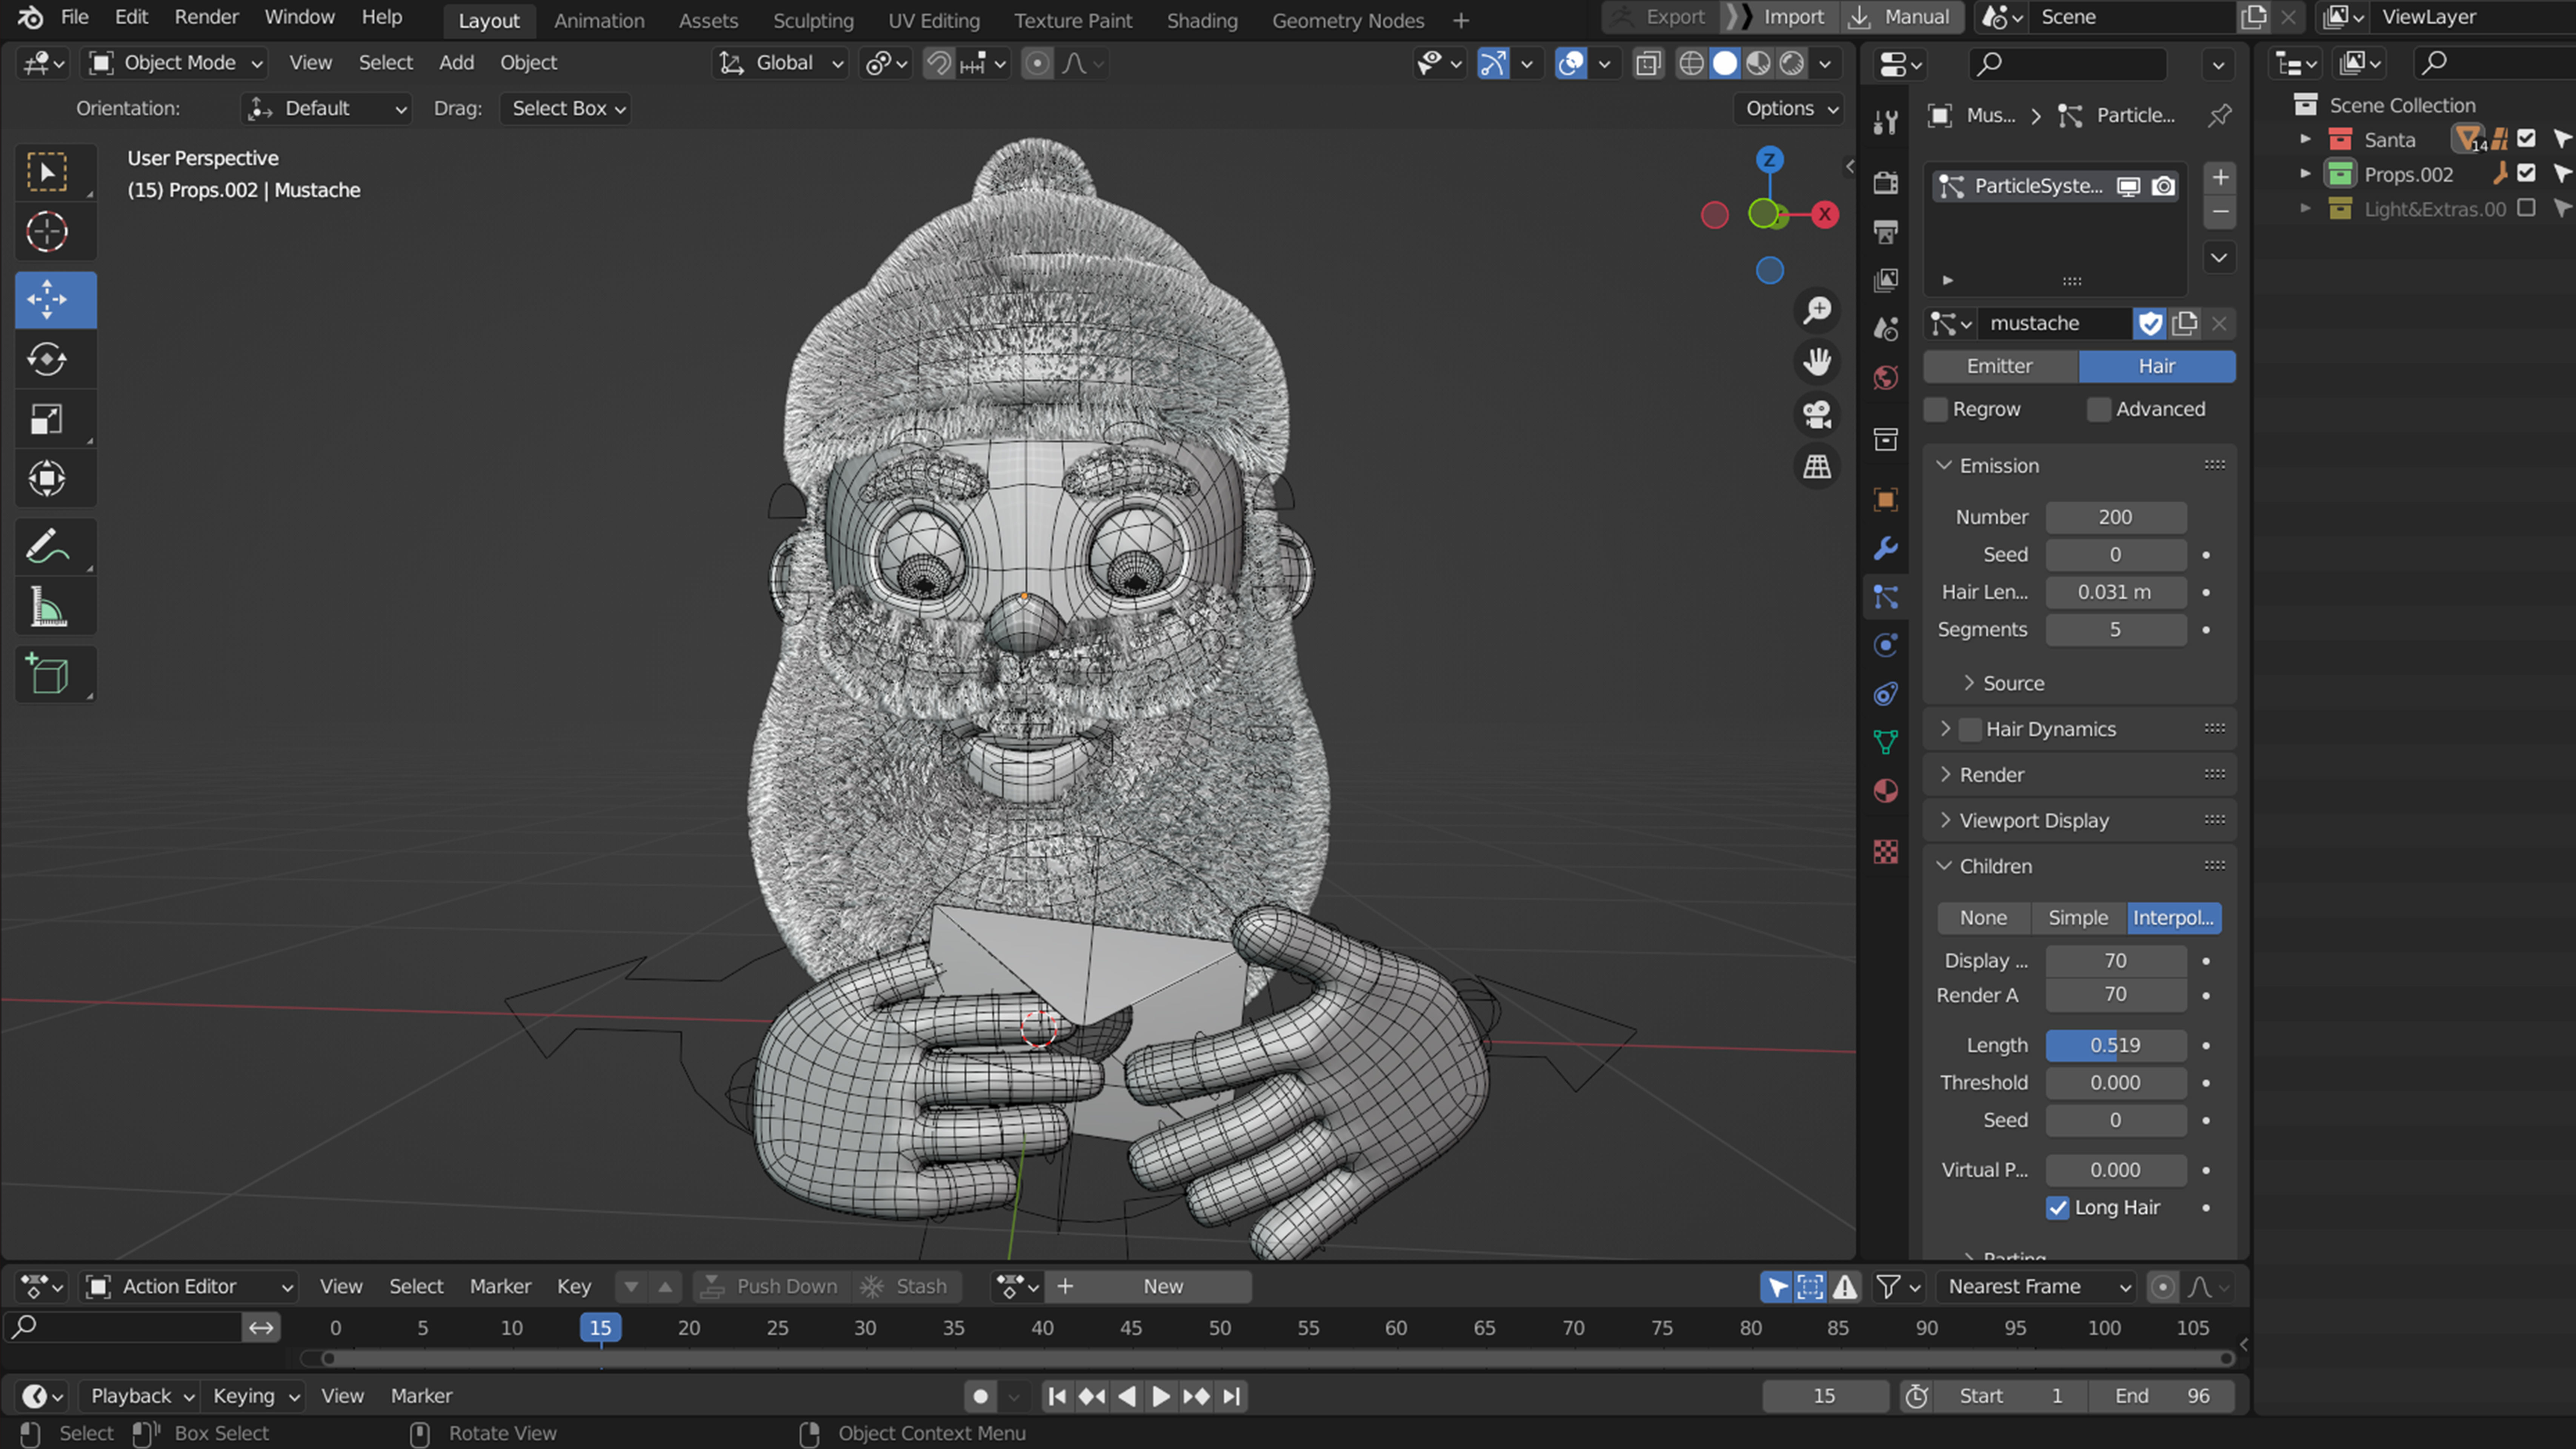Activate the Scale tool
Image resolution: width=2576 pixels, height=1449 pixels.
47,418
